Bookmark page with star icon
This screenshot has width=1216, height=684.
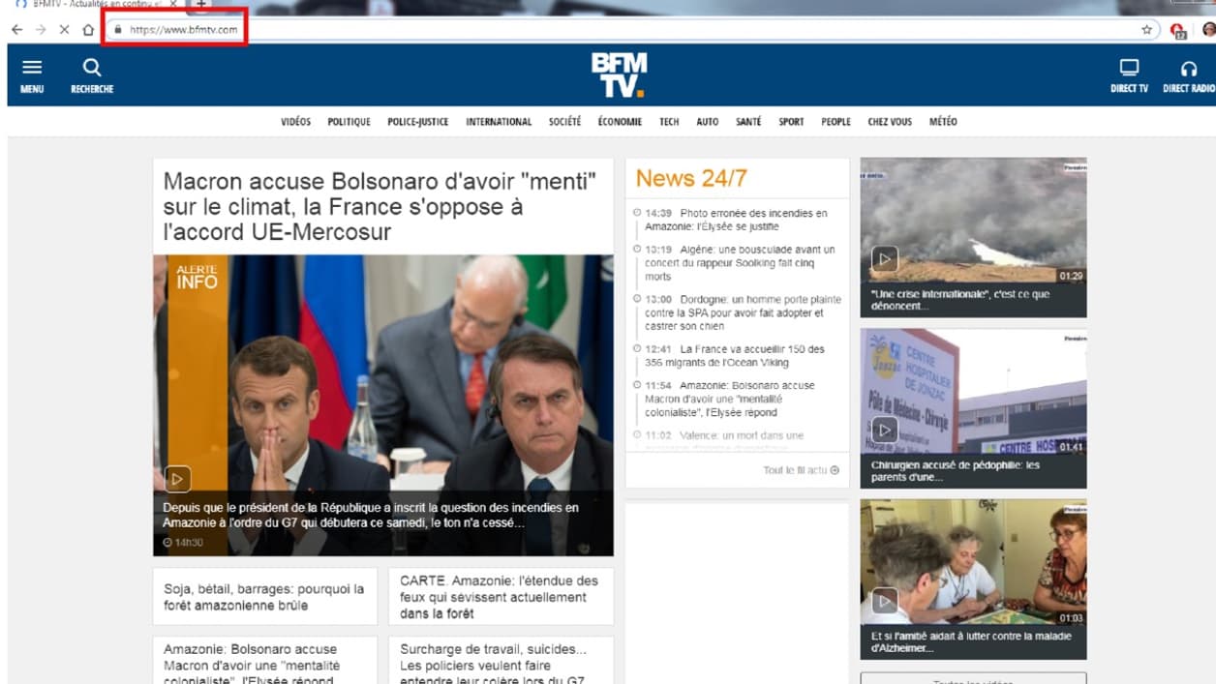pyautogui.click(x=1146, y=30)
